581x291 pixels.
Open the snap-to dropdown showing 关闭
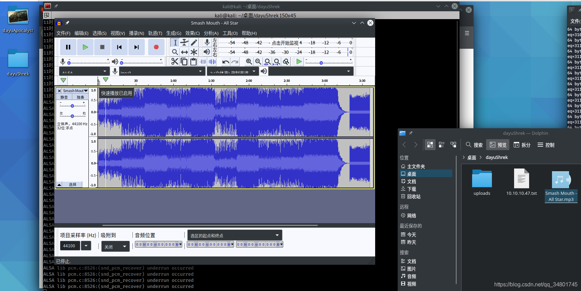115,247
